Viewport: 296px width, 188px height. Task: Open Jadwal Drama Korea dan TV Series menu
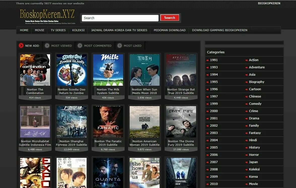click(x=119, y=30)
